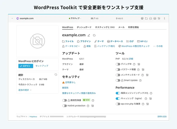Open the テーマ link
The height and width of the screenshot is (129, 177).
(99, 41)
